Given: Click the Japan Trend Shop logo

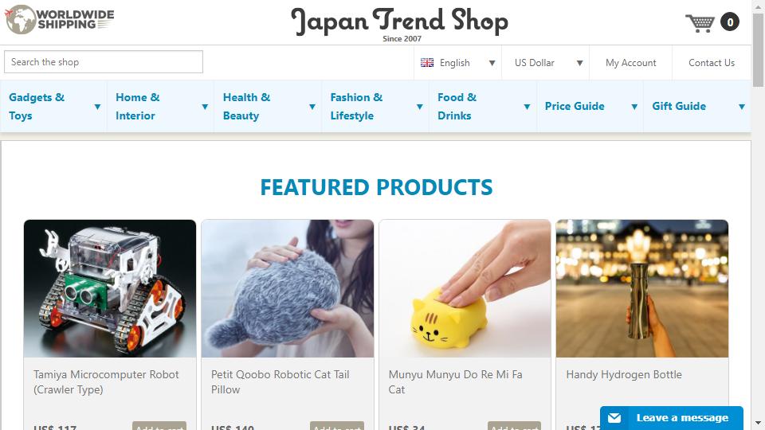Looking at the screenshot, I should pos(399,24).
